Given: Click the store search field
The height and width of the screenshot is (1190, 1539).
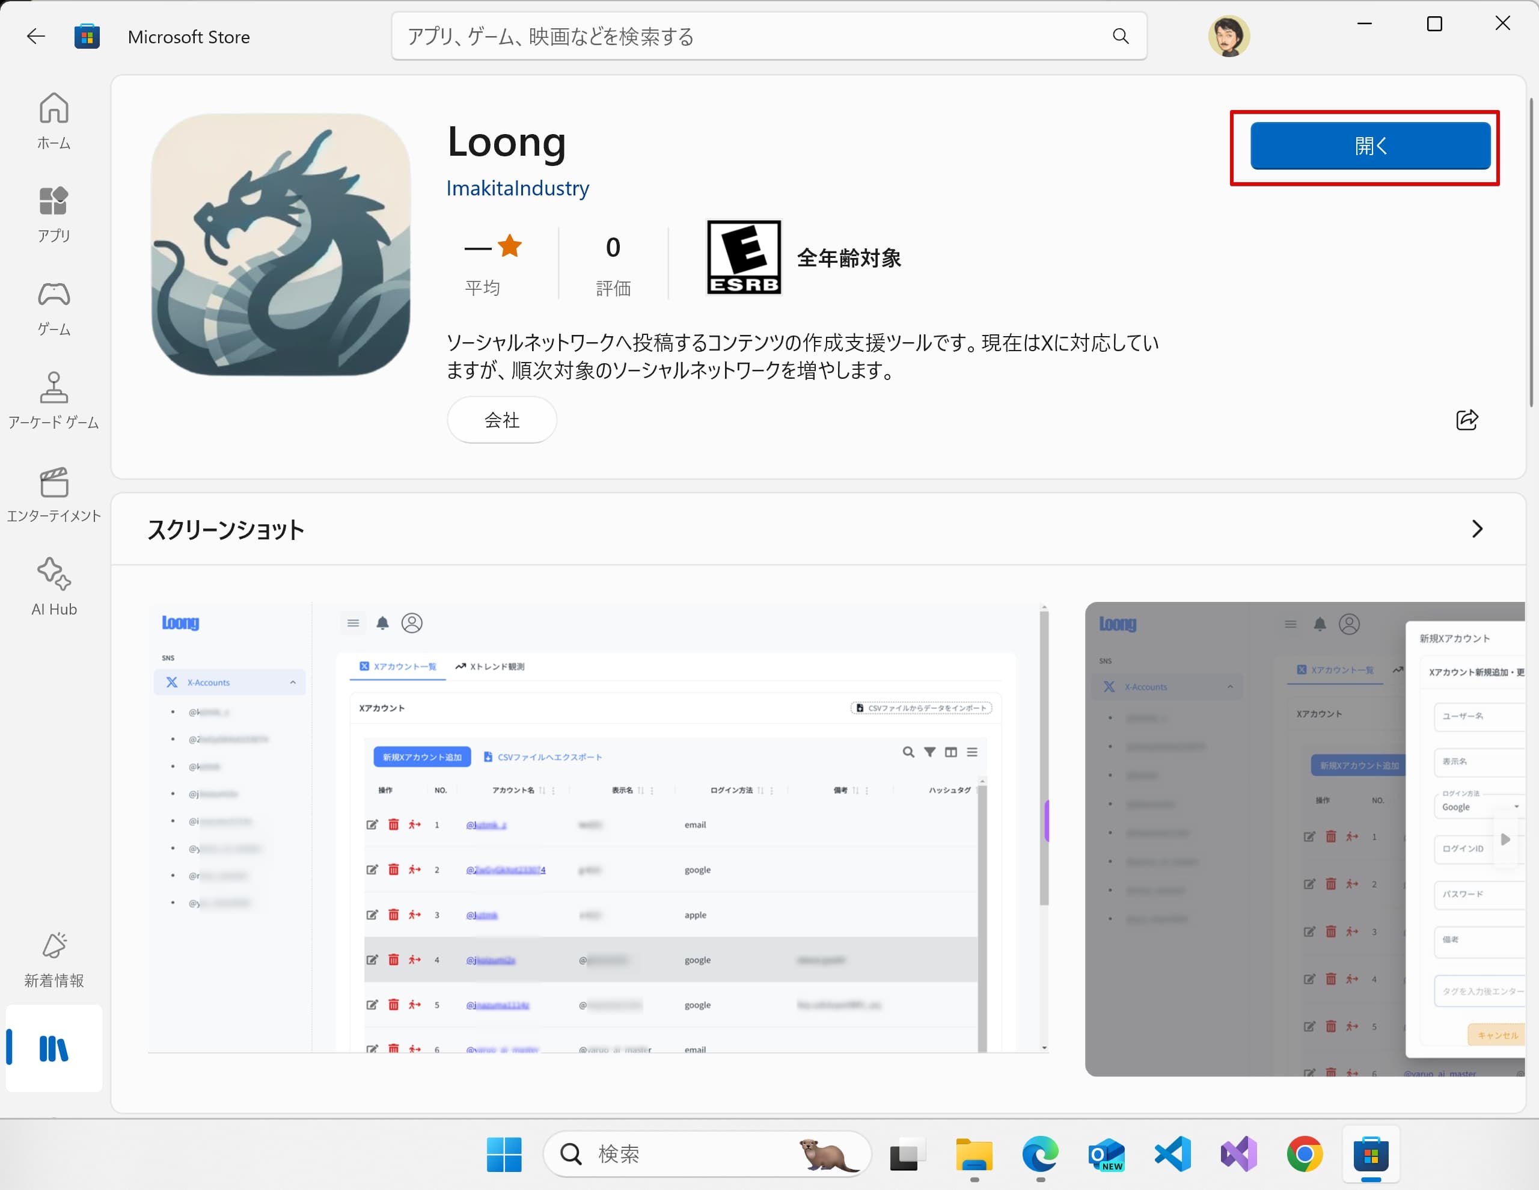Looking at the screenshot, I should pyautogui.click(x=768, y=36).
